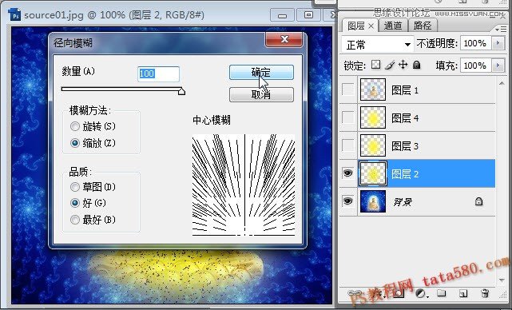
Task: Show 图层 3 visibility box
Action: pos(347,145)
